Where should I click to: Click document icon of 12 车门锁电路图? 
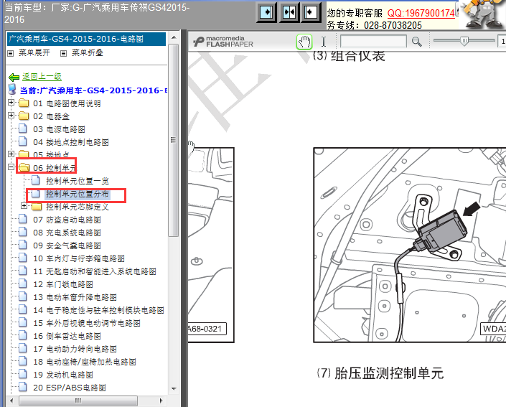pyautogui.click(x=23, y=284)
